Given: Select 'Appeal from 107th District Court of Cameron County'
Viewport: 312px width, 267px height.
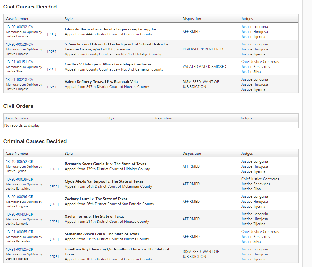Looking at the screenshot, I should coord(108,259).
